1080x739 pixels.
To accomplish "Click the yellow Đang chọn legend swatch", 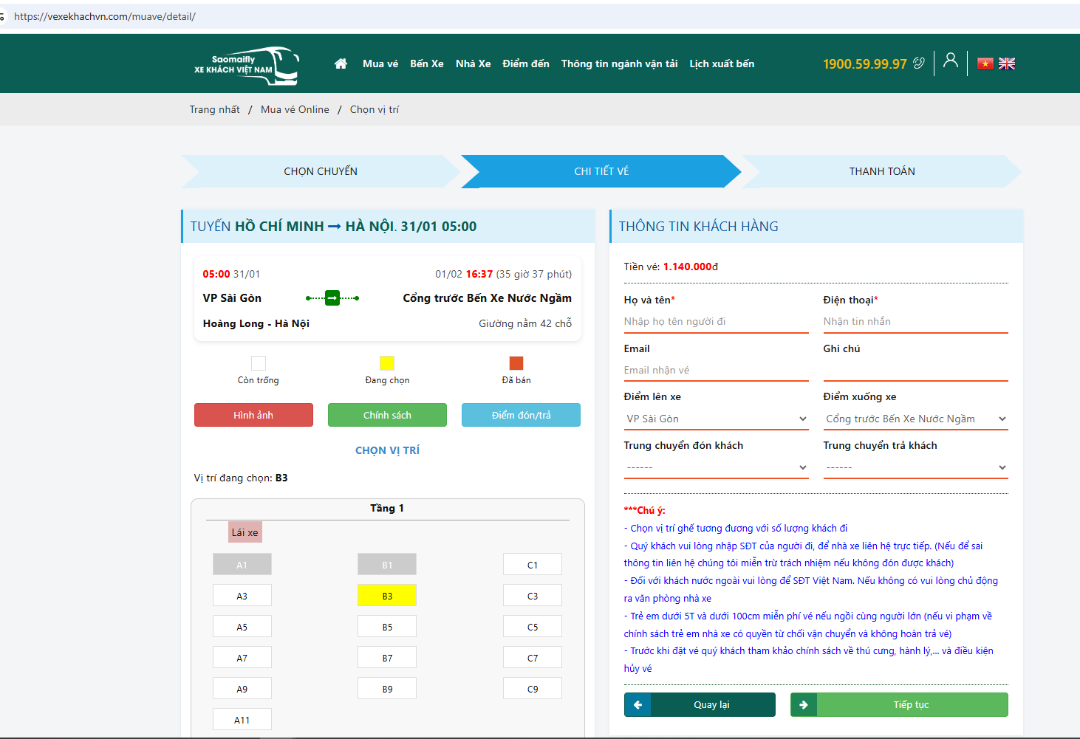I will [x=387, y=363].
